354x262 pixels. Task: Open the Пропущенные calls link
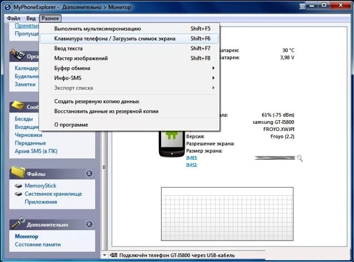27,34
